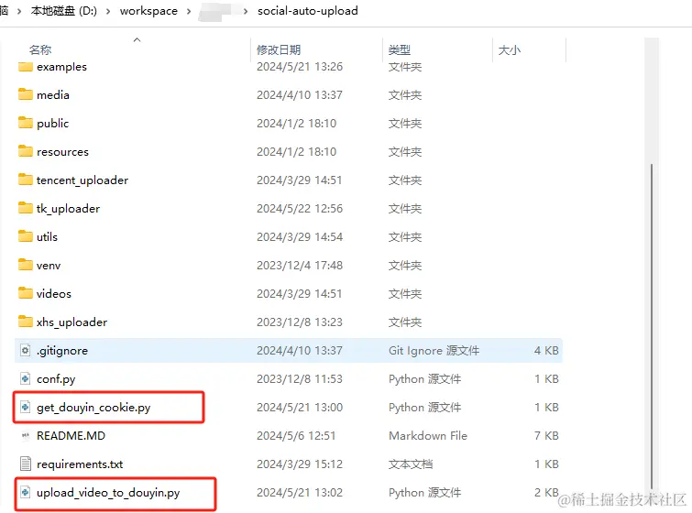Sort by the 修改日期 column header
Image resolution: width=692 pixels, height=513 pixels.
coord(279,49)
